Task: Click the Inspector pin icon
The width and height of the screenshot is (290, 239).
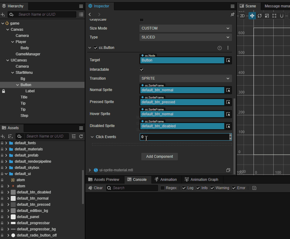Action: (232, 14)
